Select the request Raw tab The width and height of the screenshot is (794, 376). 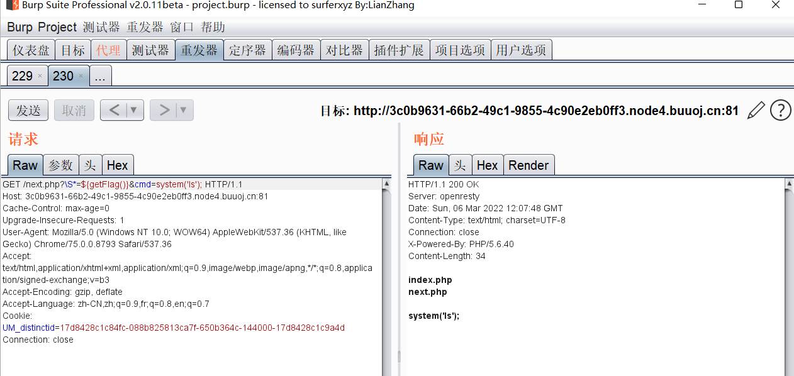tap(25, 165)
